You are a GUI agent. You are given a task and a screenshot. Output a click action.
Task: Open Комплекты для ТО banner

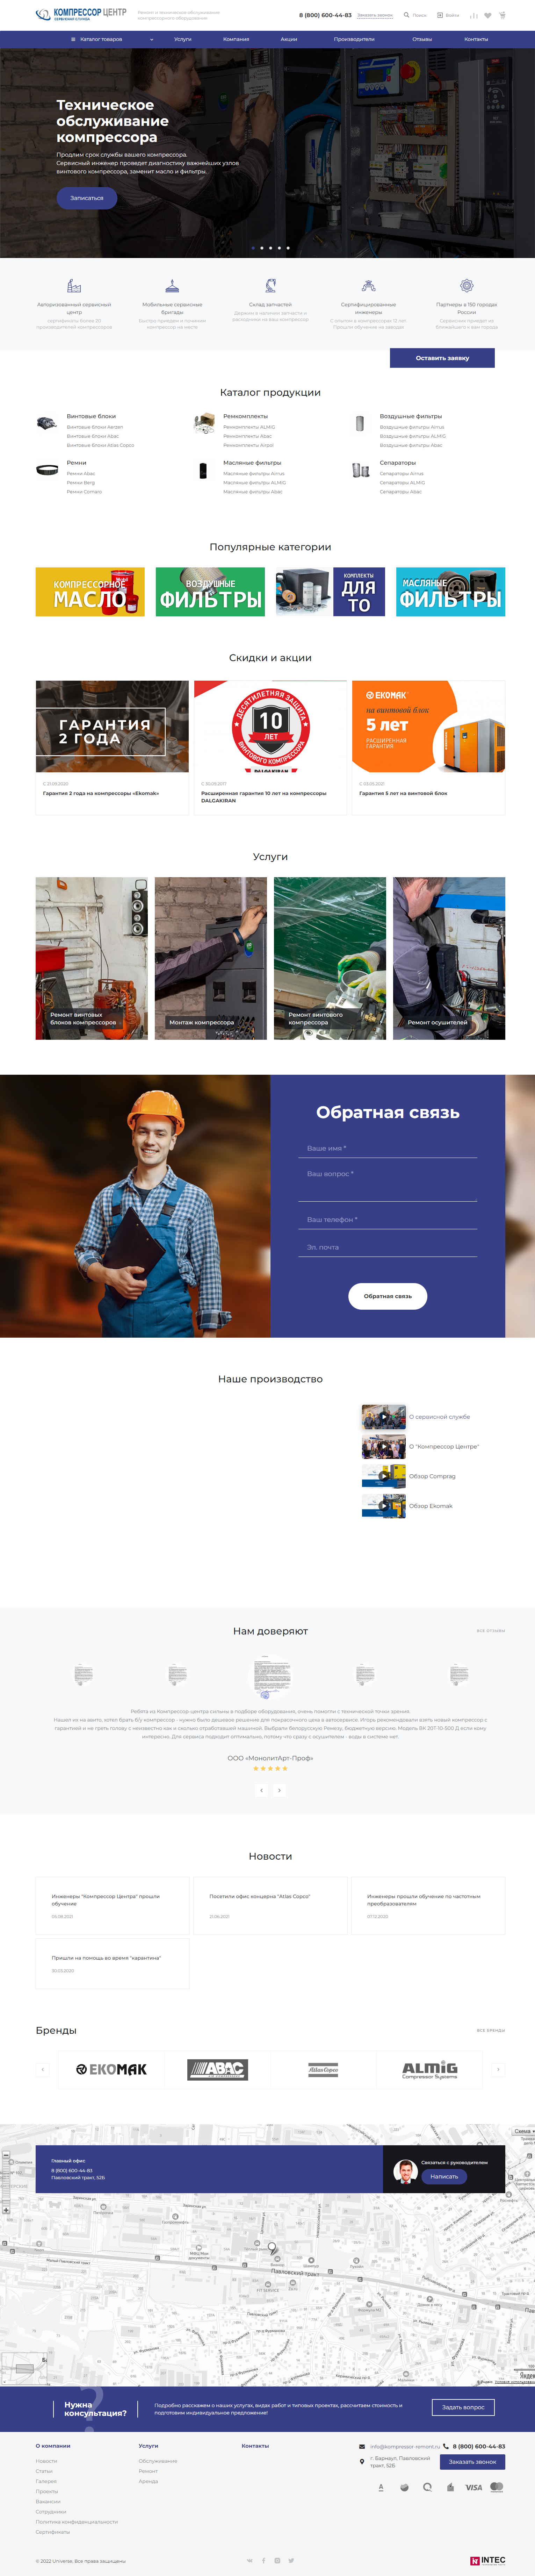330,592
